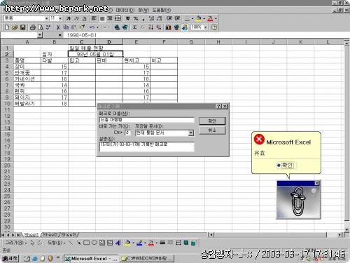Open the zoom 100% dropdown
This screenshot has height=263, width=350.
coord(205,27)
